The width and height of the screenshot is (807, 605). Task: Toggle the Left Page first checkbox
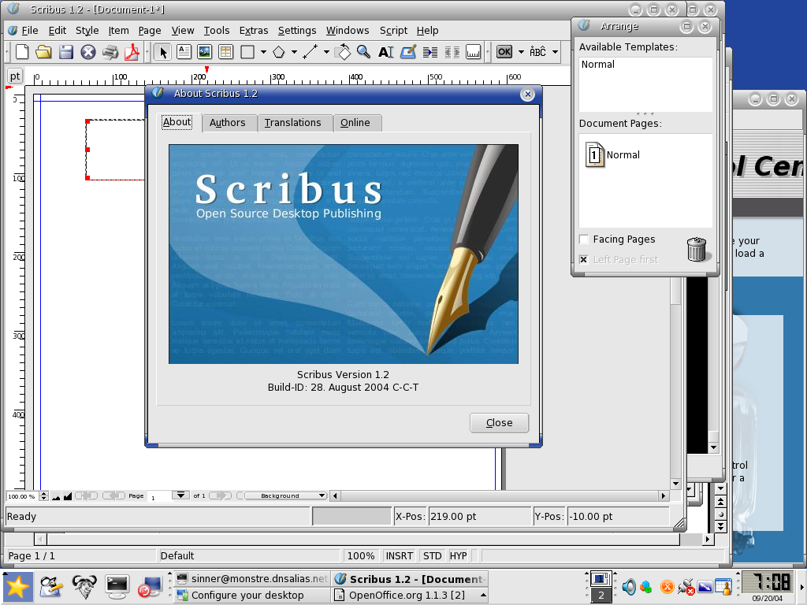pos(584,260)
